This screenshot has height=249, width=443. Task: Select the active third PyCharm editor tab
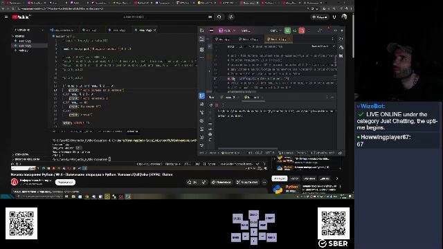[x=278, y=39]
